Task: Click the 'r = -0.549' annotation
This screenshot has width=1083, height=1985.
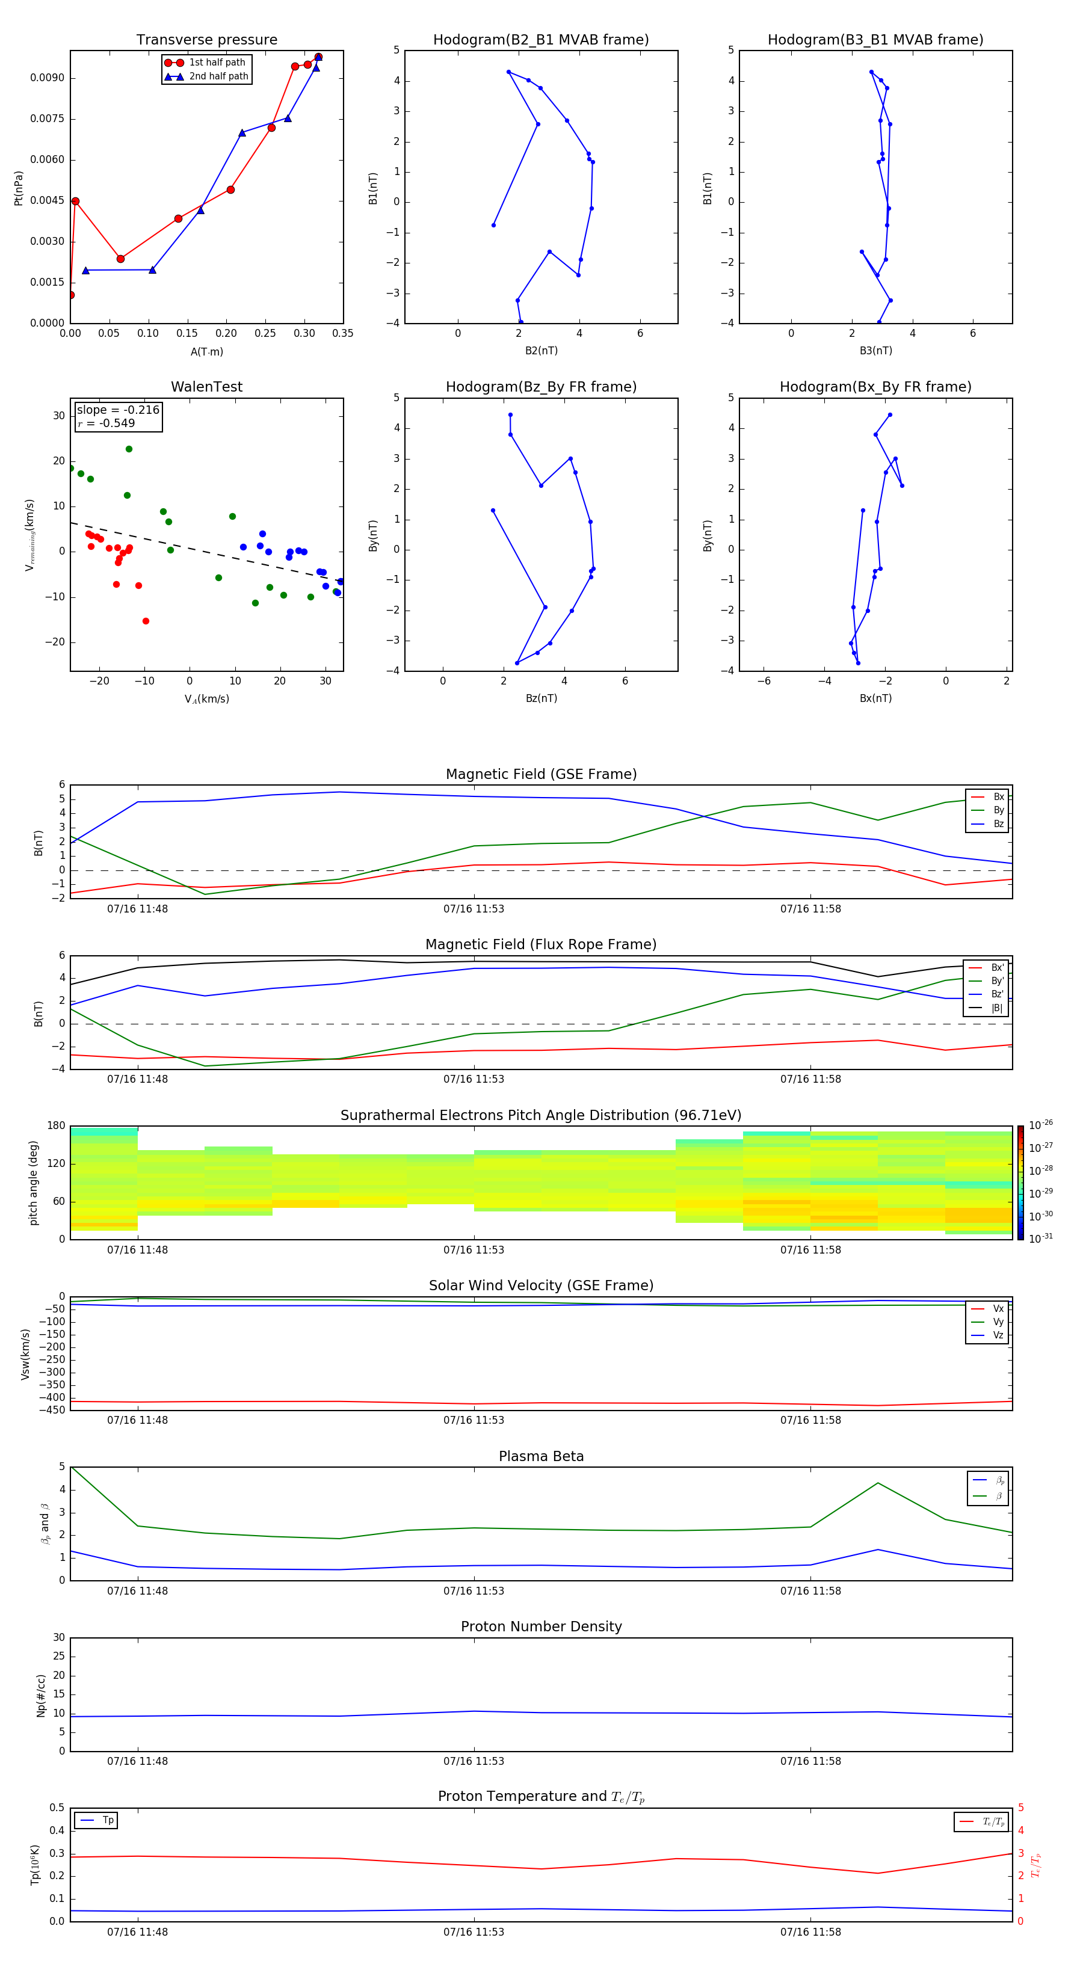Action: click(x=106, y=423)
